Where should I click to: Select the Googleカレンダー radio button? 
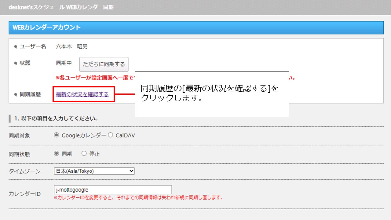coord(56,135)
